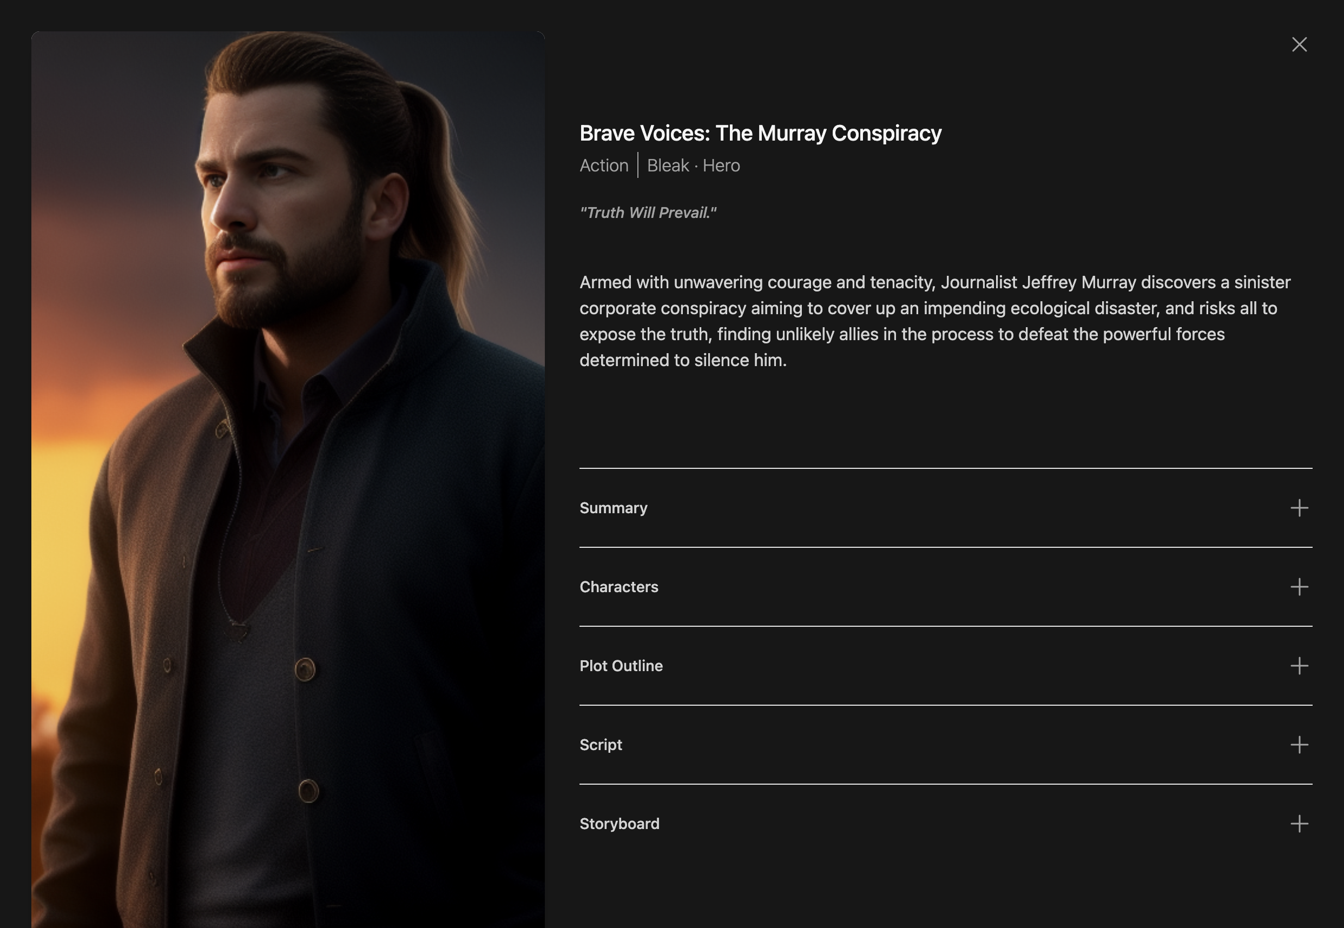Click the text "determined to silence him."
1344x928 pixels.
pos(683,361)
